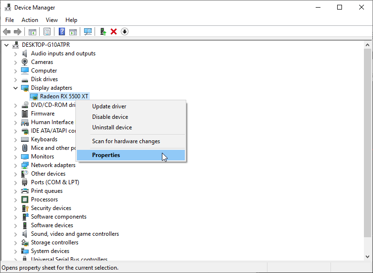Click the toolbar Properties sheet icon
The width and height of the screenshot is (373, 273).
(x=47, y=31)
